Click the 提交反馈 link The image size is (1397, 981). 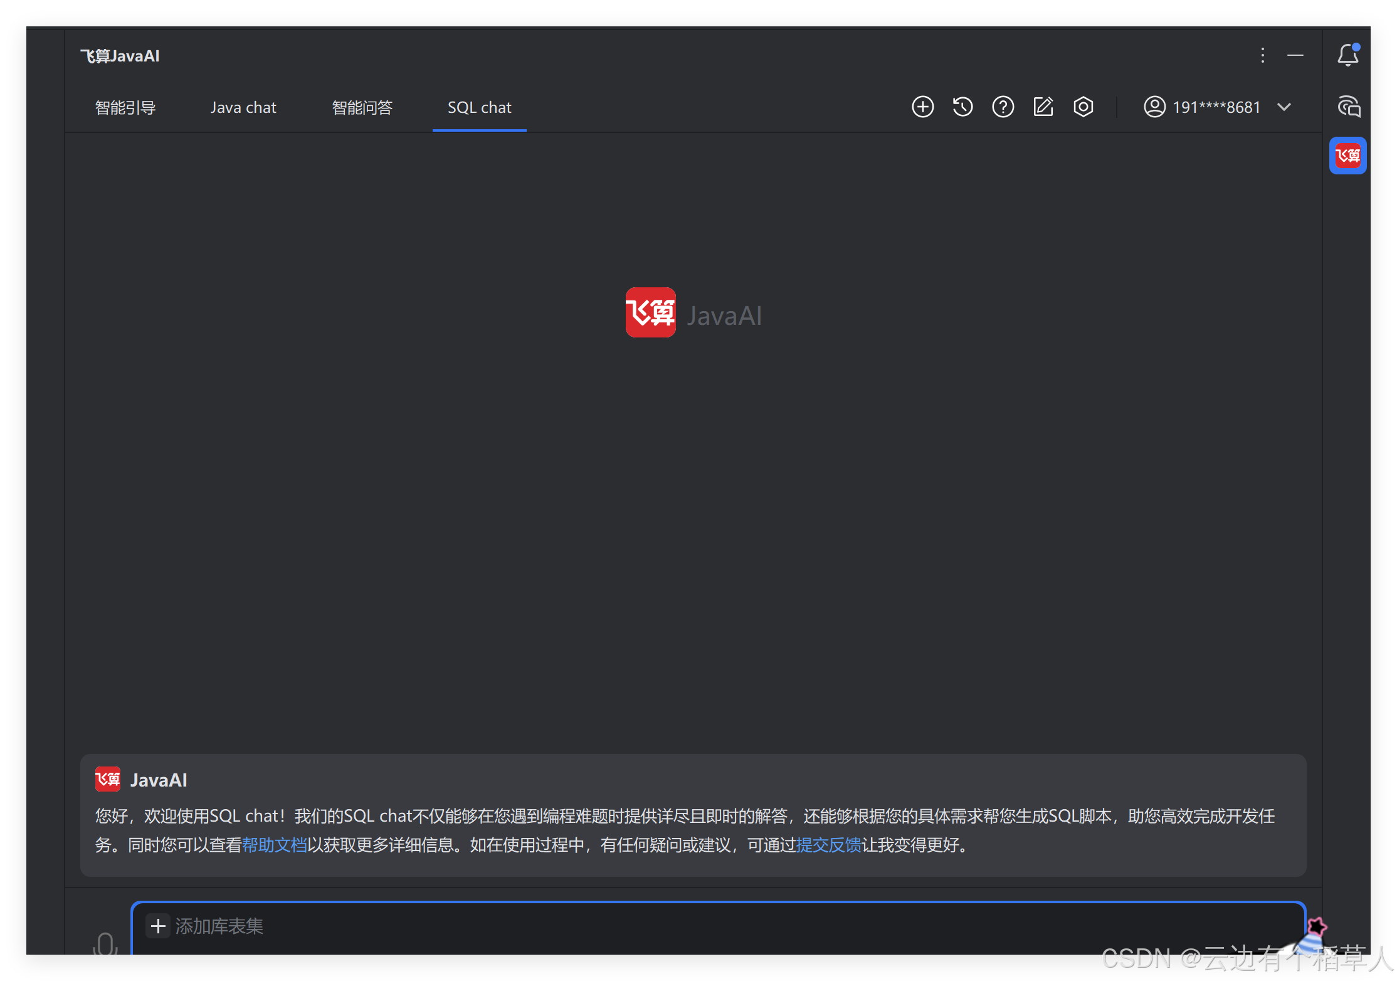point(828,845)
